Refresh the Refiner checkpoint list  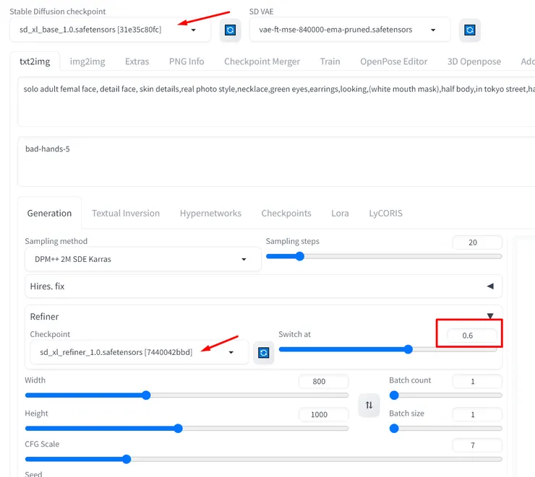(x=264, y=352)
